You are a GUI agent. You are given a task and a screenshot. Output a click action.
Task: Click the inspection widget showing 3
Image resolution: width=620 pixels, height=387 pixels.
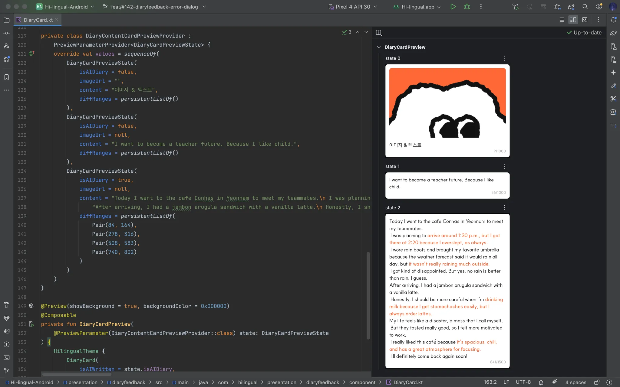[x=347, y=32]
